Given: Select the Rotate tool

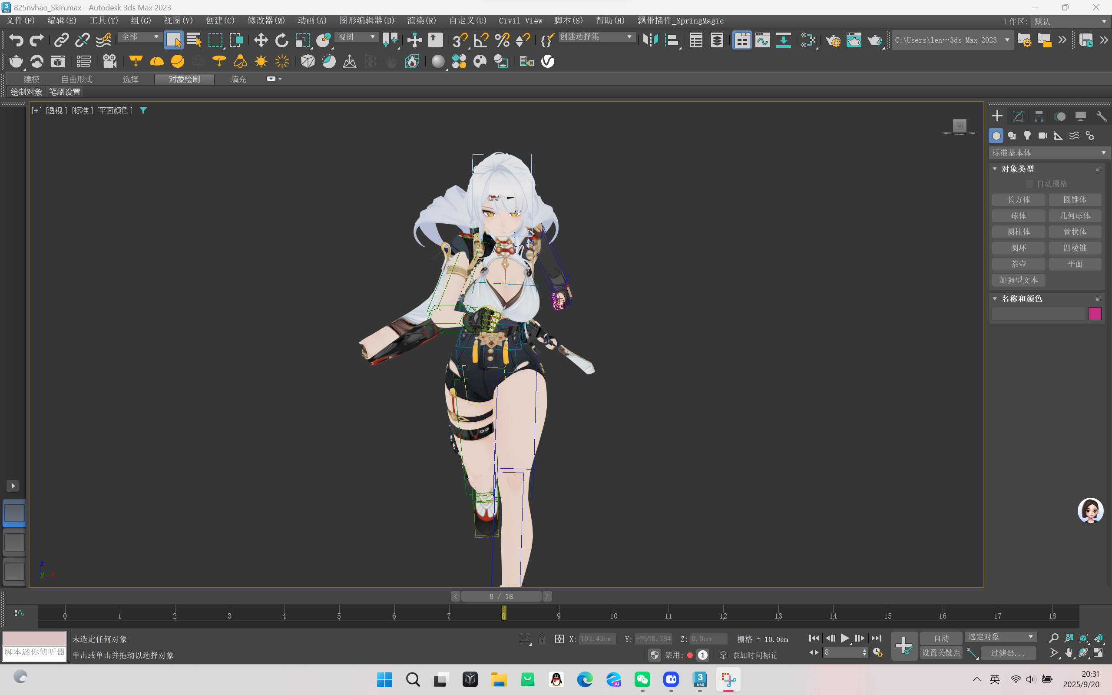Looking at the screenshot, I should click(x=281, y=40).
